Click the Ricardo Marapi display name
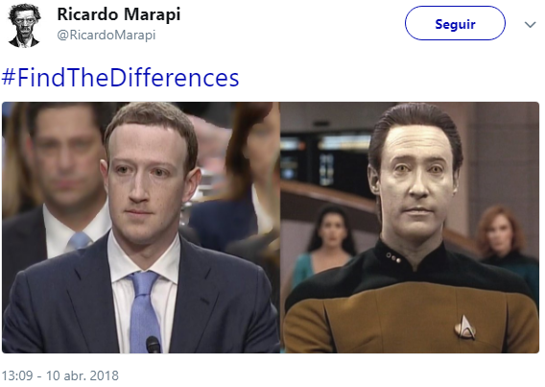Screen dimensions: 545x387 pos(119,14)
